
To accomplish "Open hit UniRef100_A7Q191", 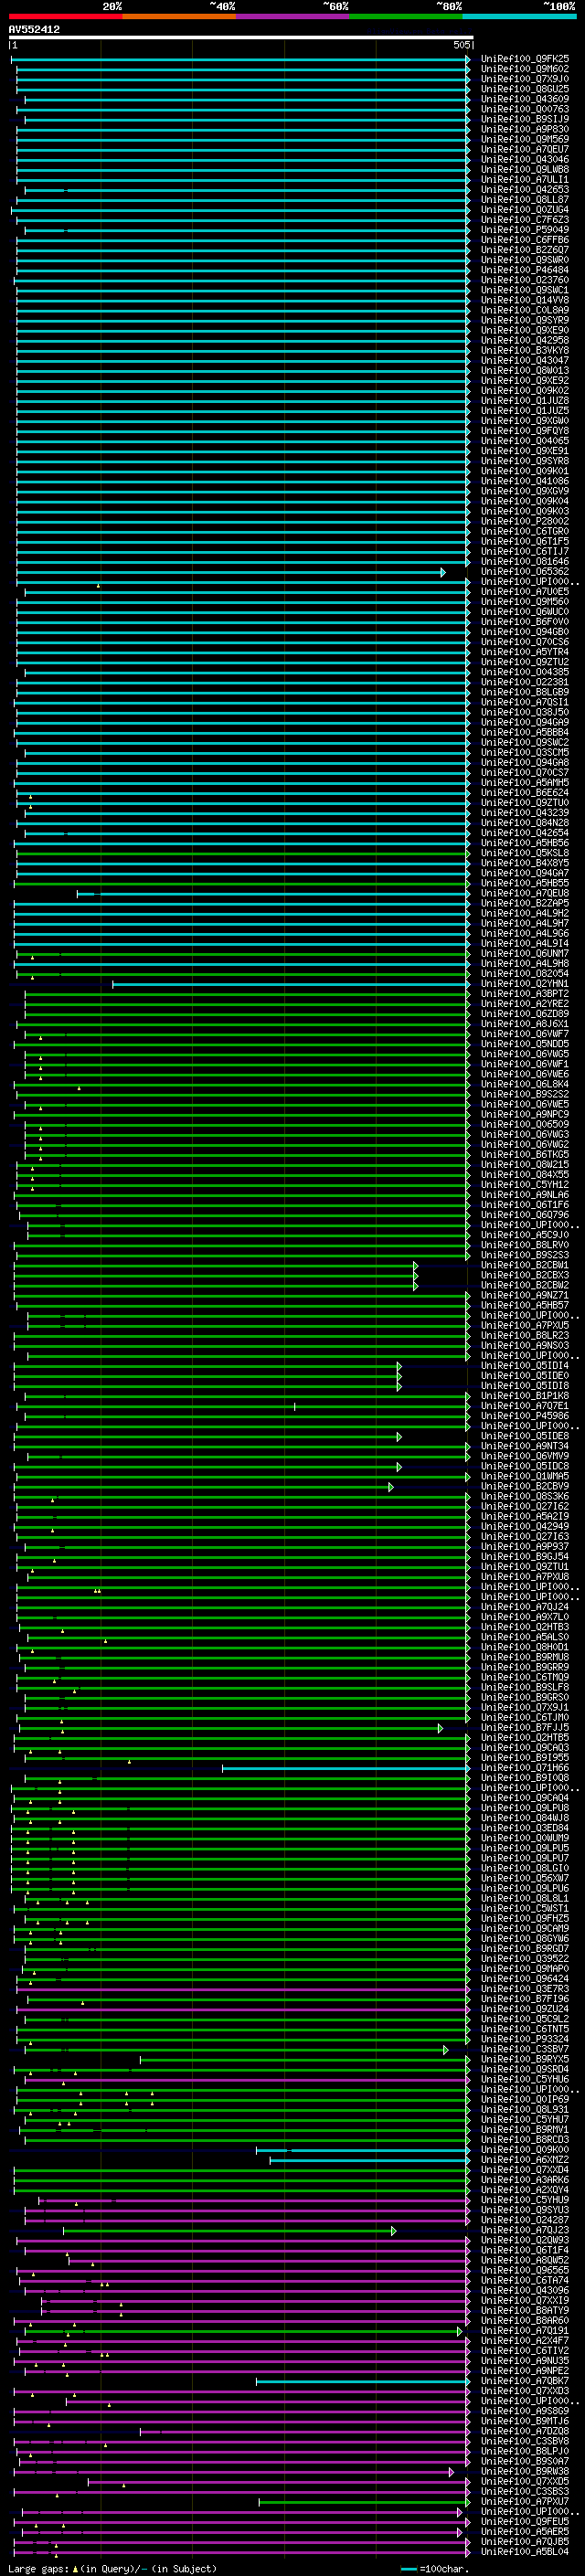I will coord(525,2330).
